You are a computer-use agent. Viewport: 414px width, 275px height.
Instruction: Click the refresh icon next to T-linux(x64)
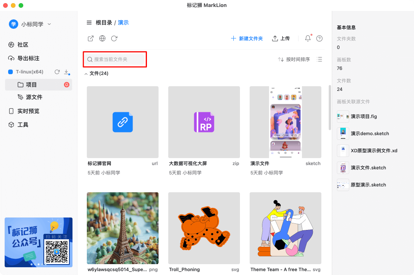pyautogui.click(x=57, y=72)
